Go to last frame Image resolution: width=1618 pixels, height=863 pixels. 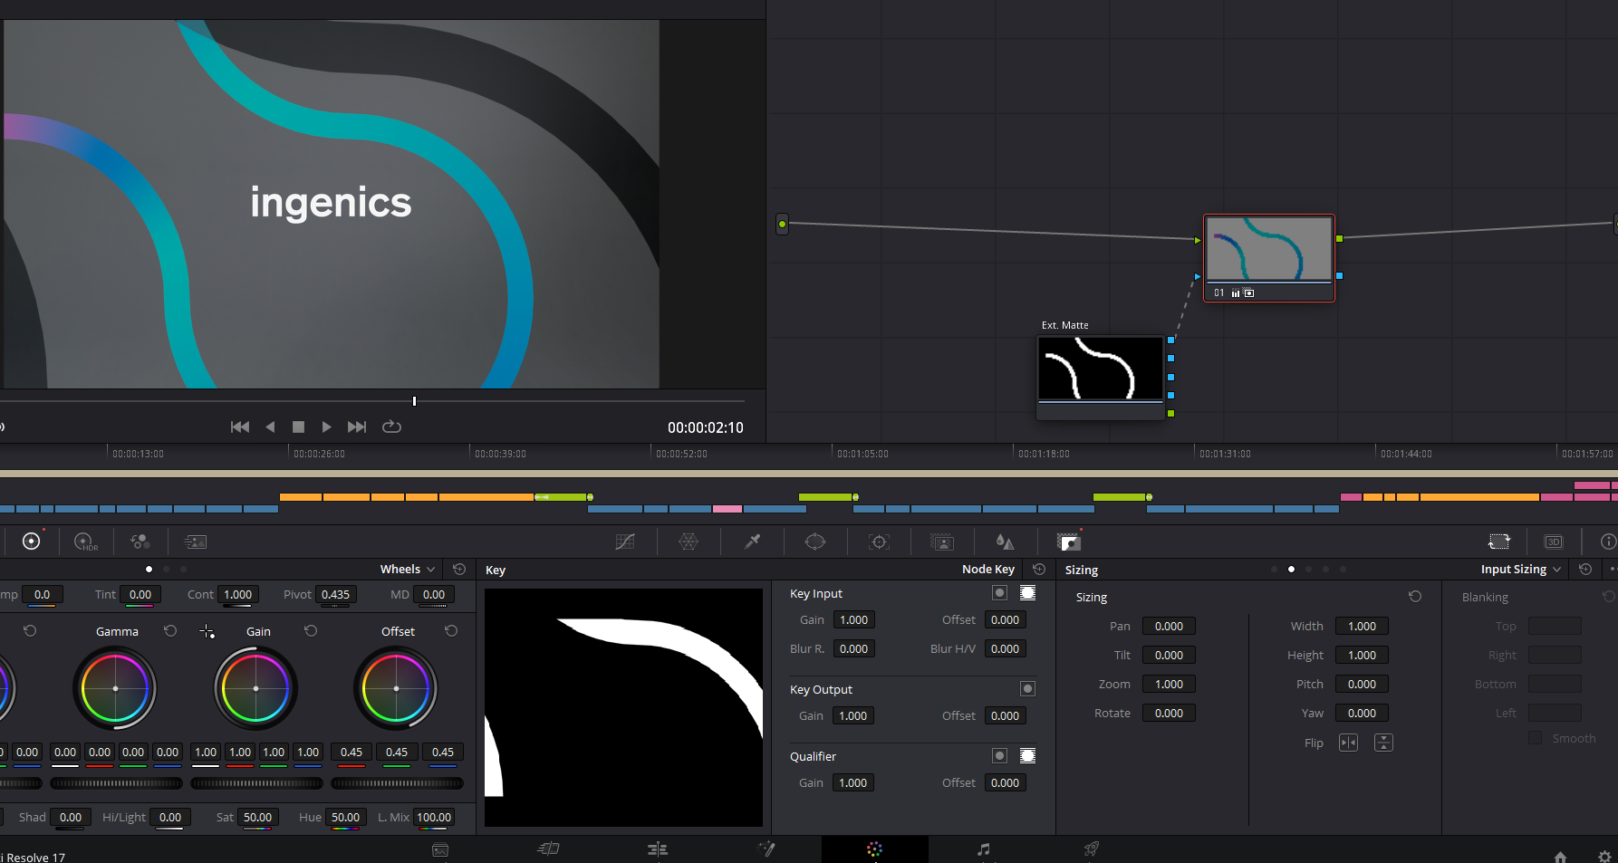point(357,427)
